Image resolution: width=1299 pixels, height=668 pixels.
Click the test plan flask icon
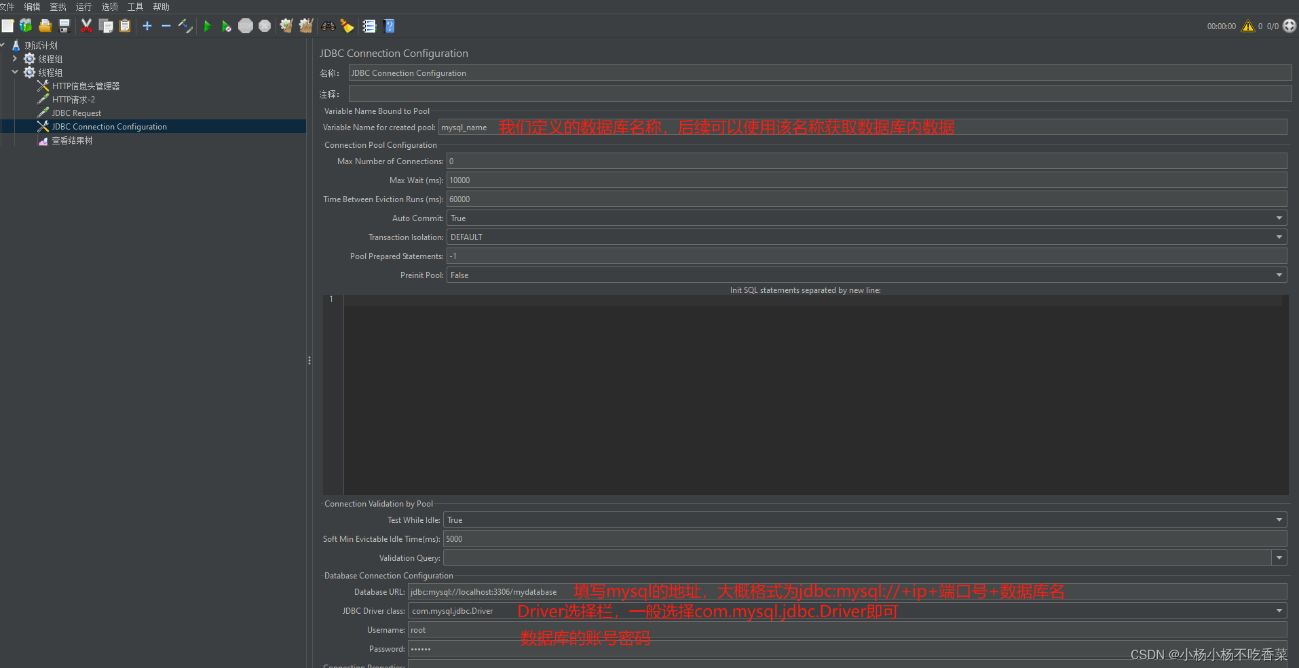(16, 45)
